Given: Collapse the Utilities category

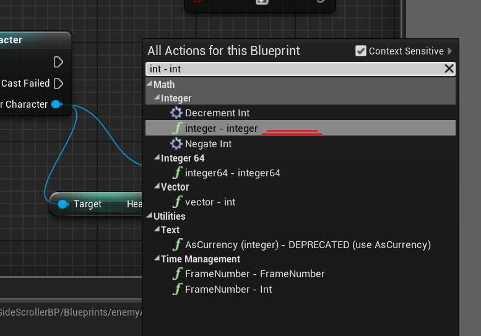Looking at the screenshot, I should 149,215.
